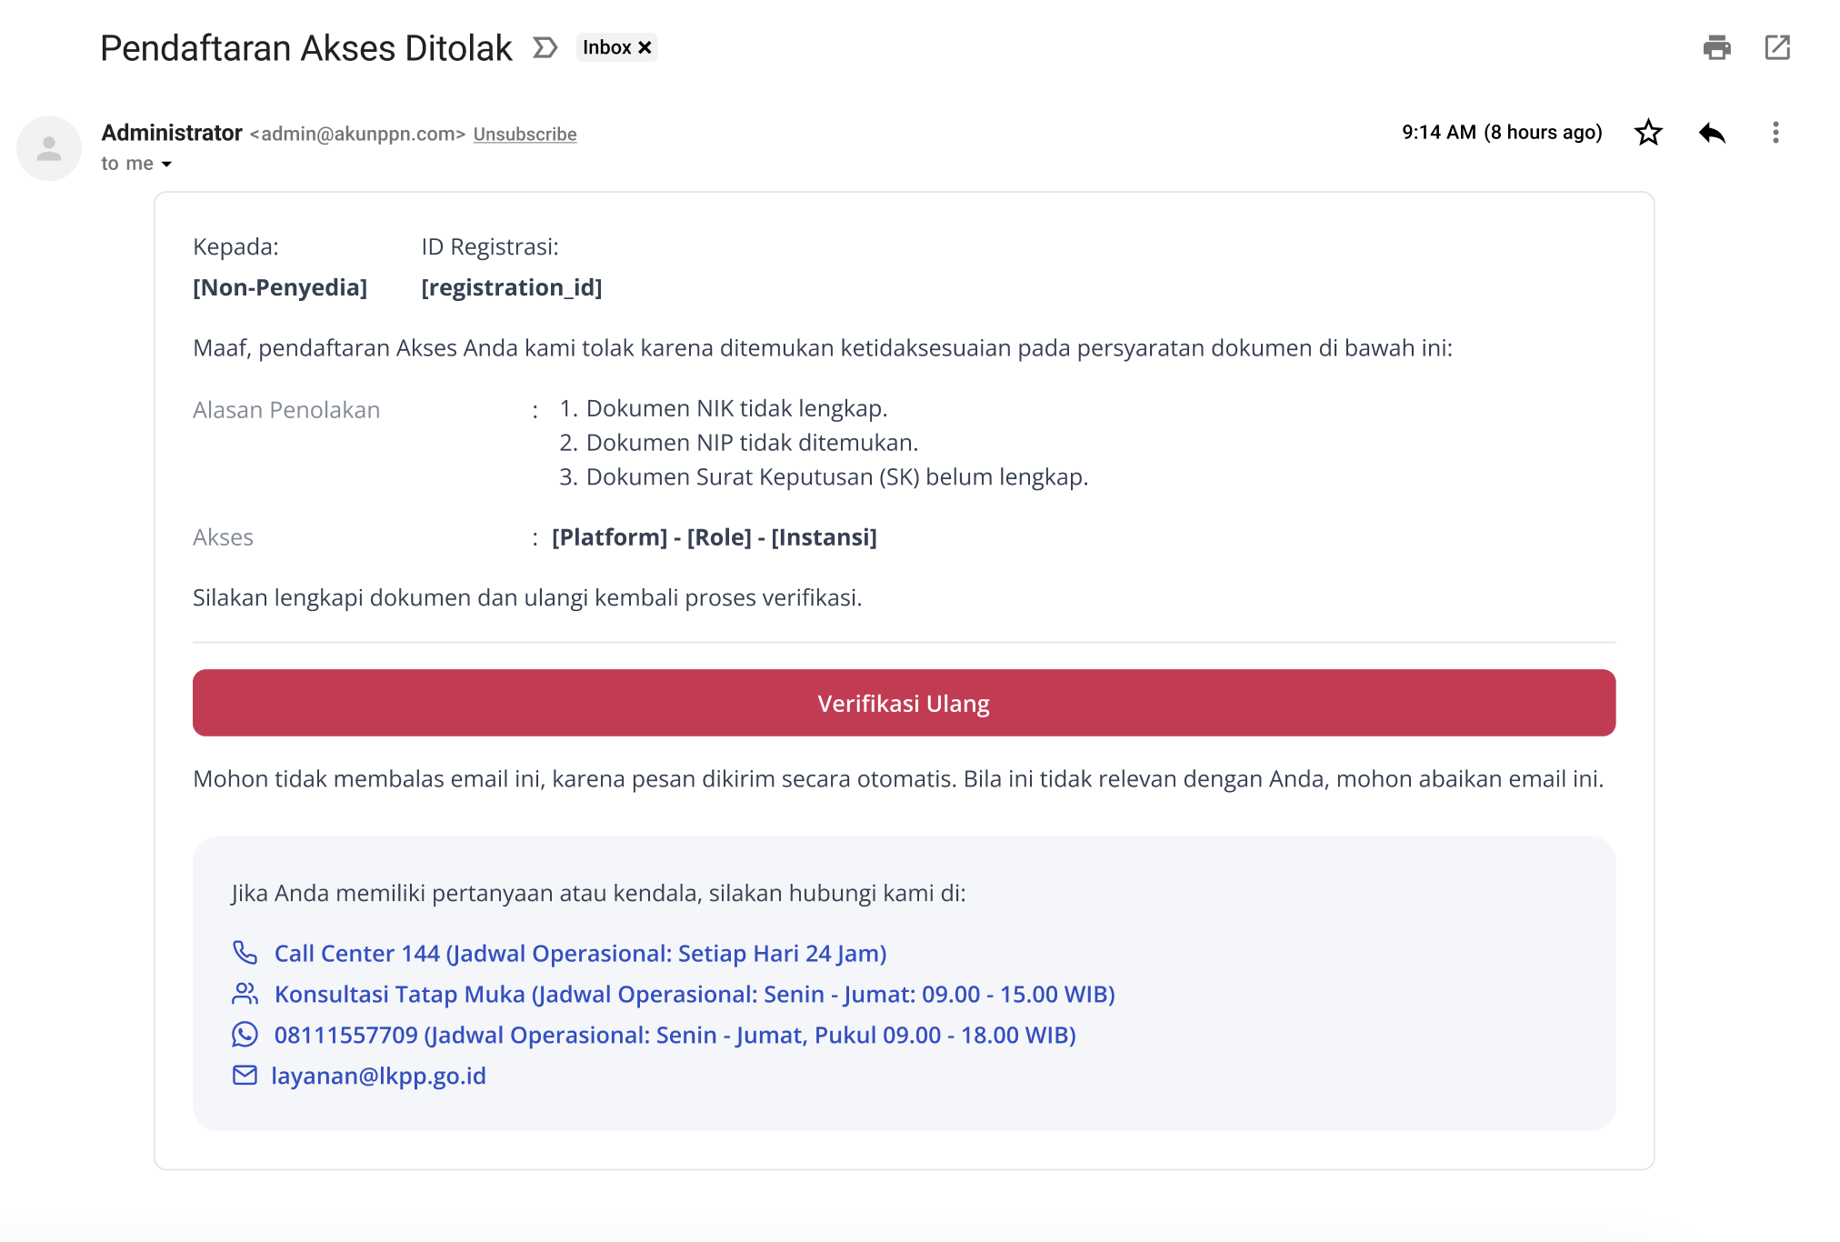Print this email with printer icon
Screen dimensions: 1840x1242
[x=1716, y=47]
